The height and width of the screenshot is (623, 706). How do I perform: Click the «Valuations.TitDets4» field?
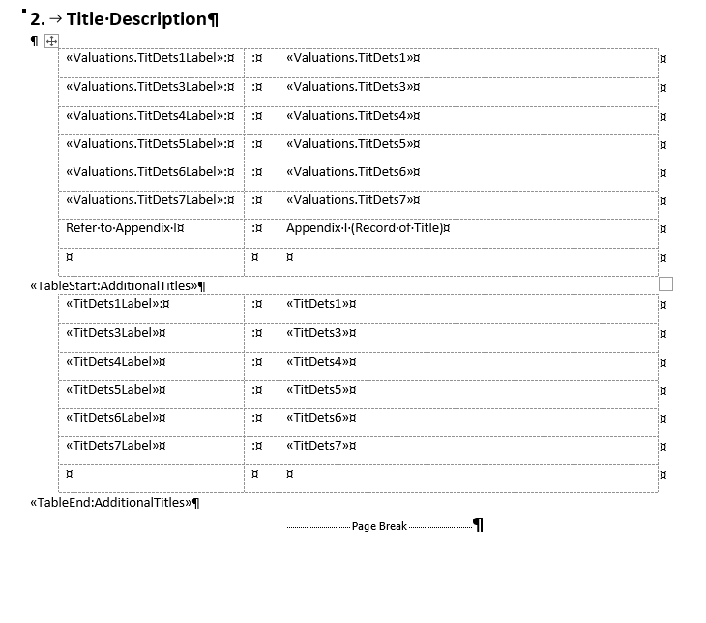(349, 116)
